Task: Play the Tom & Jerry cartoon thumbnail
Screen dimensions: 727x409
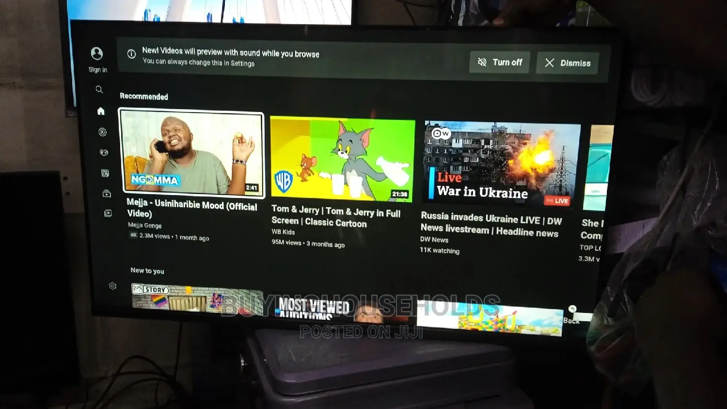Action: (x=342, y=159)
